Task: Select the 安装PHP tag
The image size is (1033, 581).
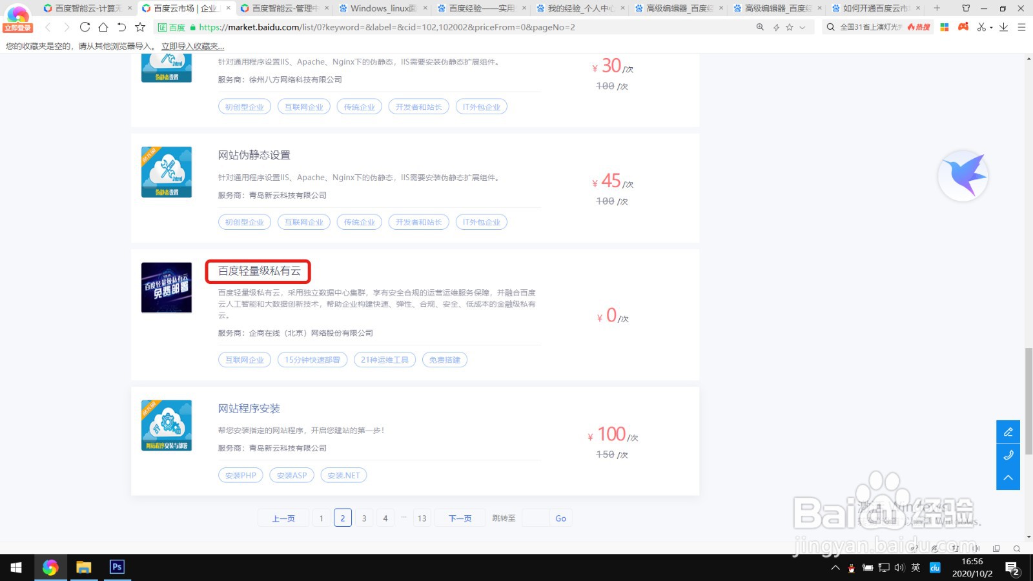Action: tap(241, 475)
